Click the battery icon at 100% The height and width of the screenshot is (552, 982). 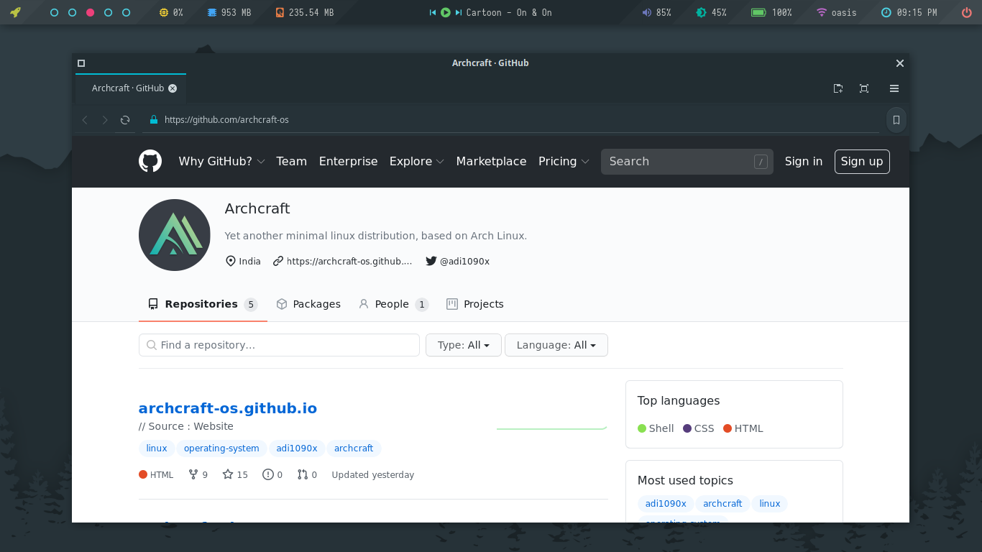click(x=758, y=12)
